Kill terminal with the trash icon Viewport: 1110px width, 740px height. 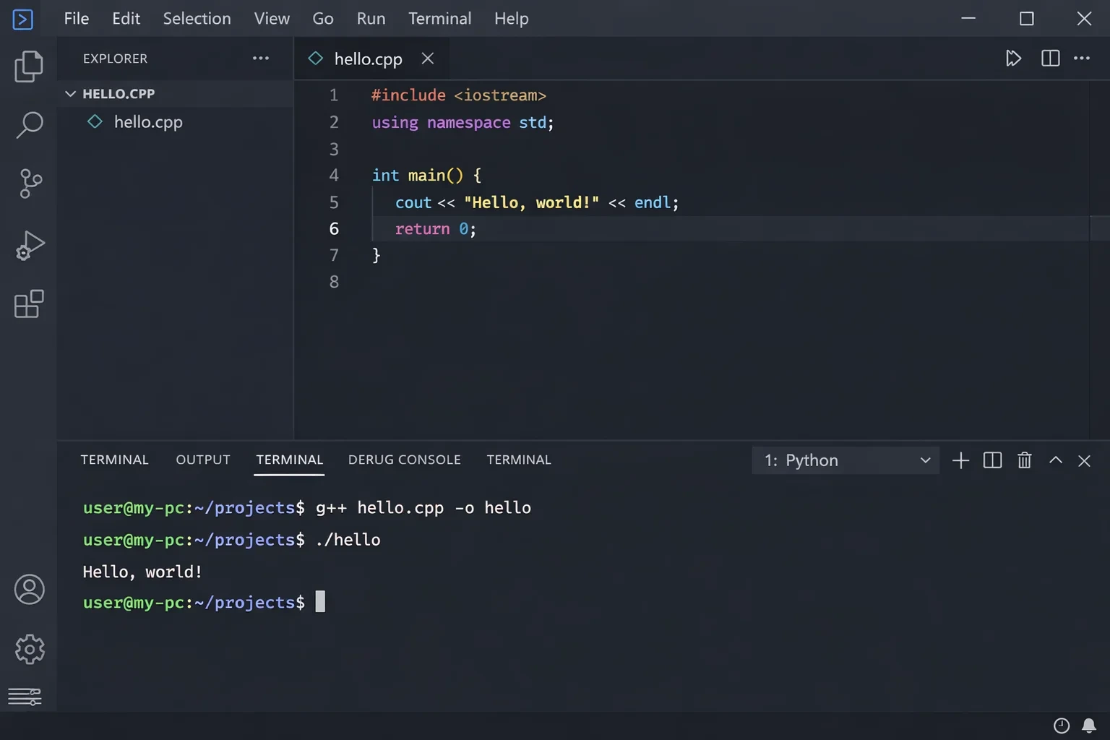pyautogui.click(x=1024, y=460)
